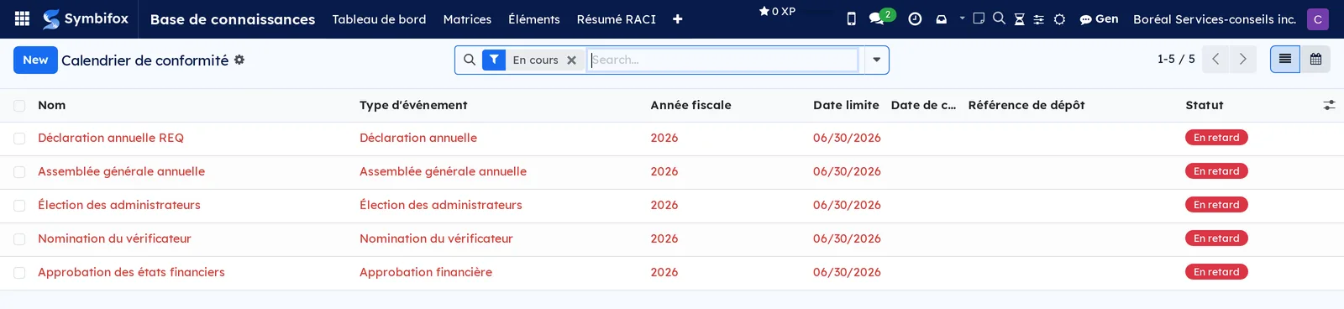Click the 1-5 / 5 pager counter
Screen dimensions: 1344x309
coord(1176,59)
